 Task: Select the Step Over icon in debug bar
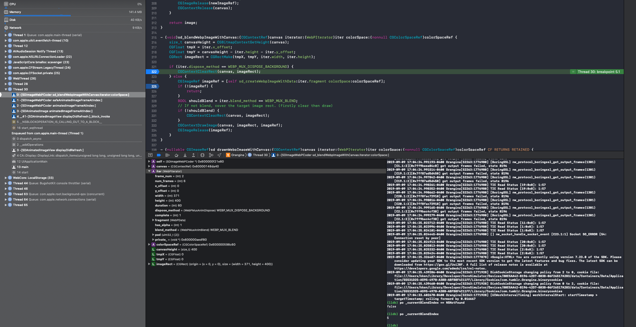point(177,155)
